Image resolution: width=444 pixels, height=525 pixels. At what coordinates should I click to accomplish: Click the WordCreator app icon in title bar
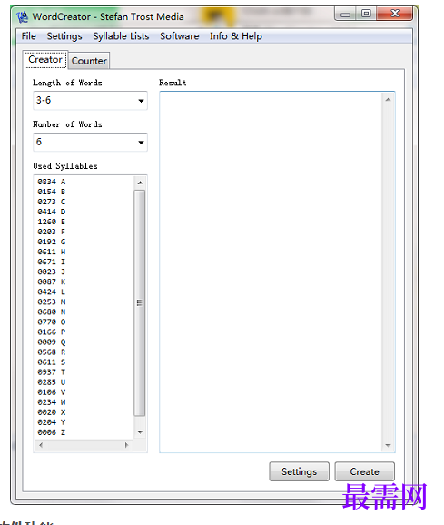tap(23, 16)
